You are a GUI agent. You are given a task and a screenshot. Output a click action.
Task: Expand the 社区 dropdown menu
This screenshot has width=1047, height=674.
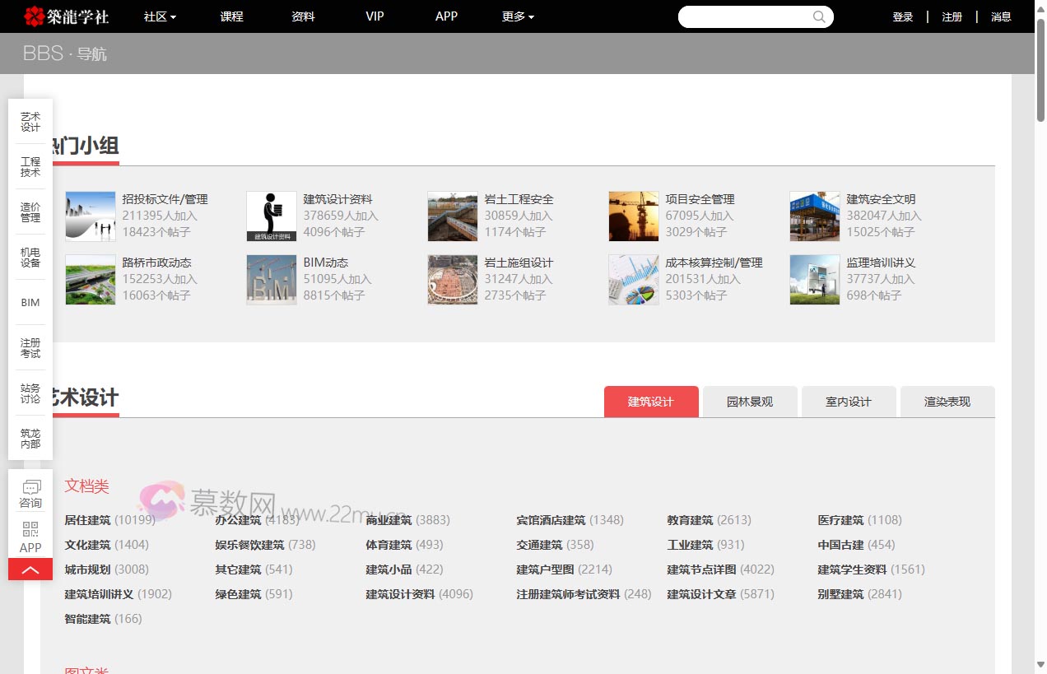(160, 16)
